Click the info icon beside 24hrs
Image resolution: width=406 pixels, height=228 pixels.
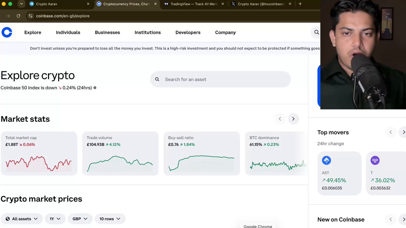95,88
